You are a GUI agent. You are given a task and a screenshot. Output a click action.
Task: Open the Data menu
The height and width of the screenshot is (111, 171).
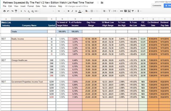38,6
